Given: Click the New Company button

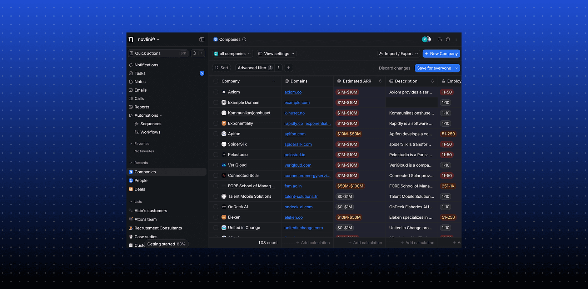Looking at the screenshot, I should click(441, 54).
